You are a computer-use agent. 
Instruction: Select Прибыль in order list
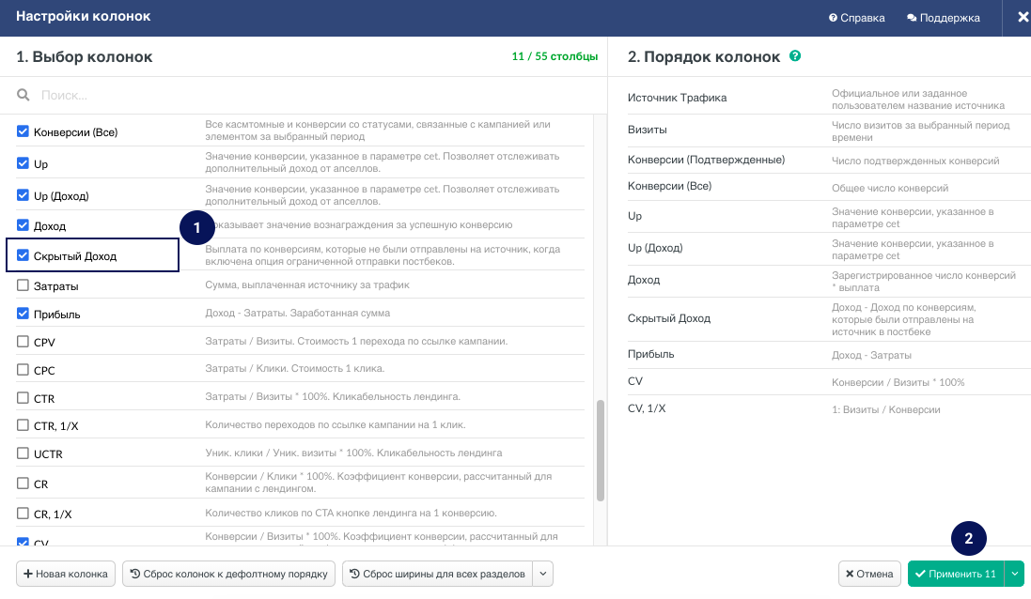point(828,355)
